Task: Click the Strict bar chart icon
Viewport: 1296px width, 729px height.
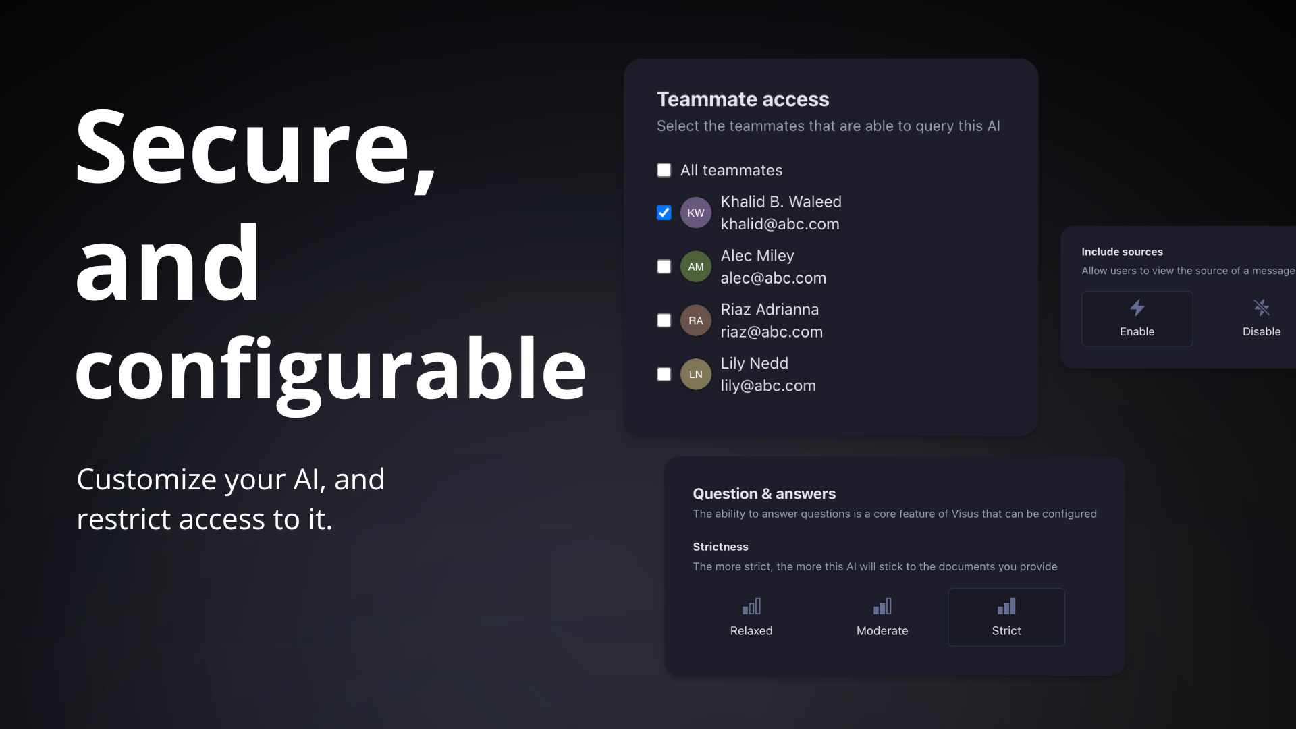Action: (1006, 606)
